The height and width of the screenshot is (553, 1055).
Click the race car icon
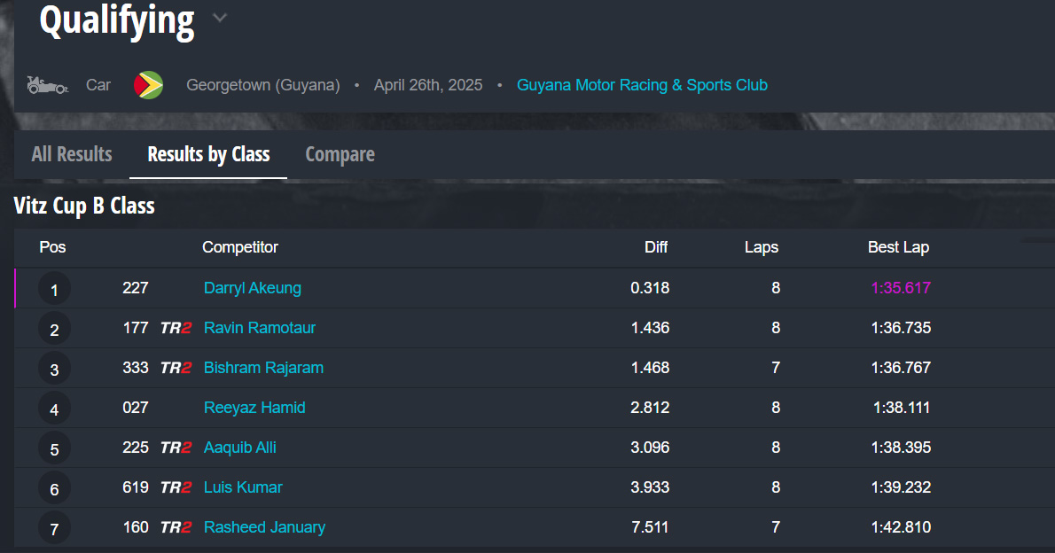coord(48,85)
